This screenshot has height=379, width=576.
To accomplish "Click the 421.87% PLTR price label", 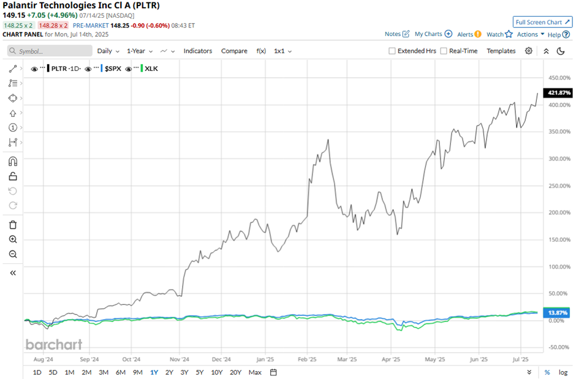I will [x=558, y=93].
